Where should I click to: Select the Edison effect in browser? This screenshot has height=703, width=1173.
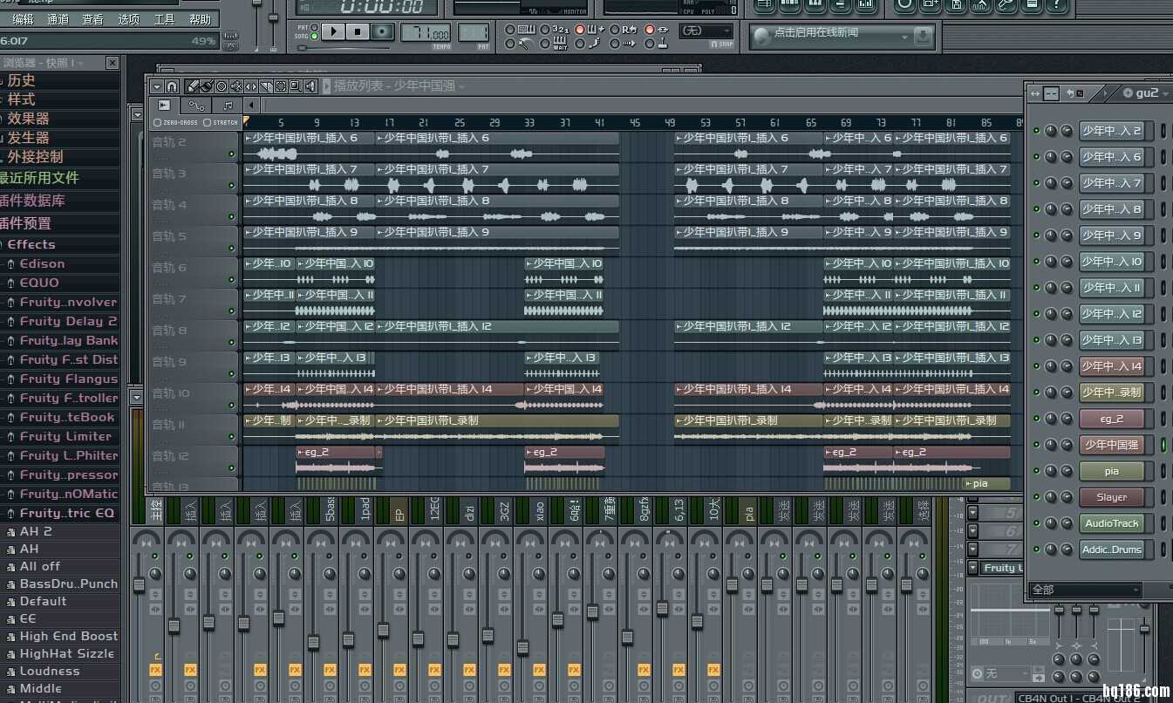tap(42, 263)
